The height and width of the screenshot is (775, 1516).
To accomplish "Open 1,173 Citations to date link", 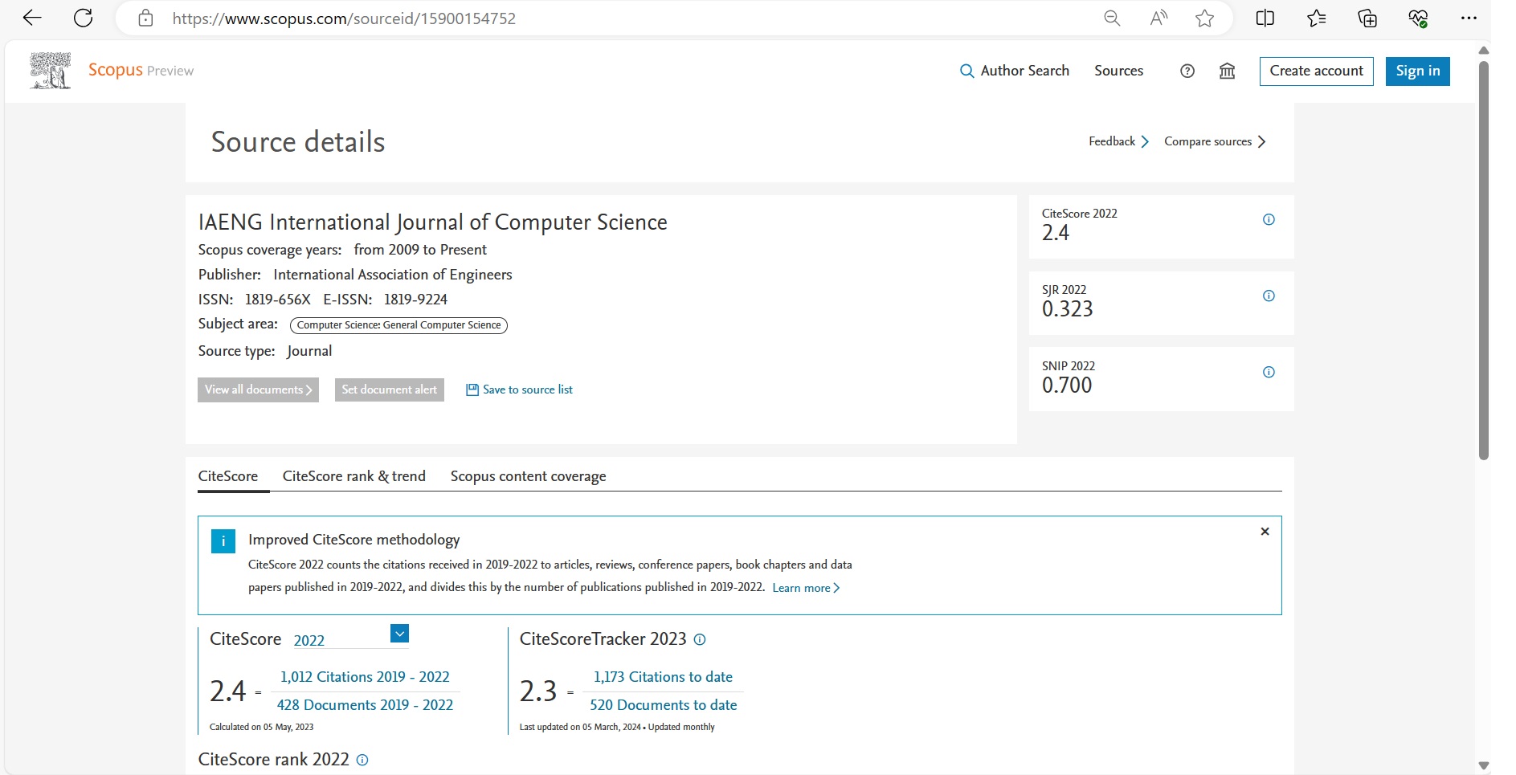I will [x=663, y=677].
